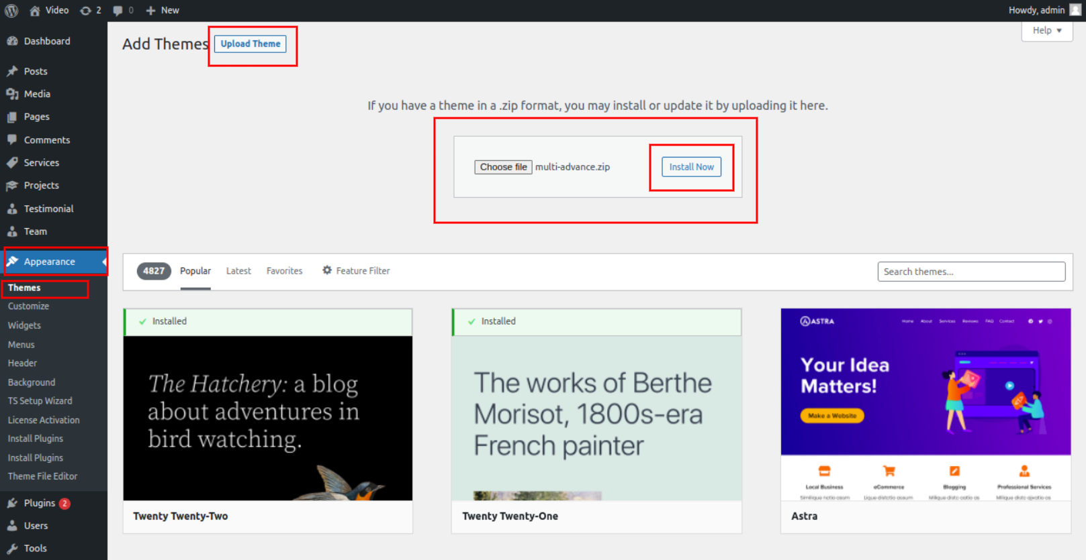The height and width of the screenshot is (560, 1086).
Task: Open the updates icon in admin bar
Action: pos(86,10)
